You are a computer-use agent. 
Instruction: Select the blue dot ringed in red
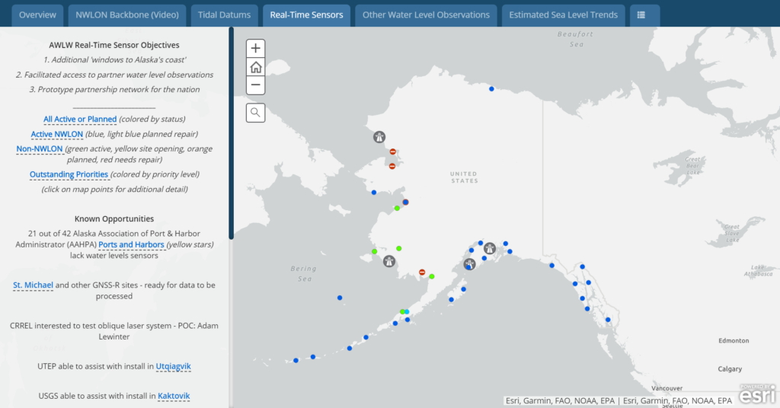tap(405, 202)
